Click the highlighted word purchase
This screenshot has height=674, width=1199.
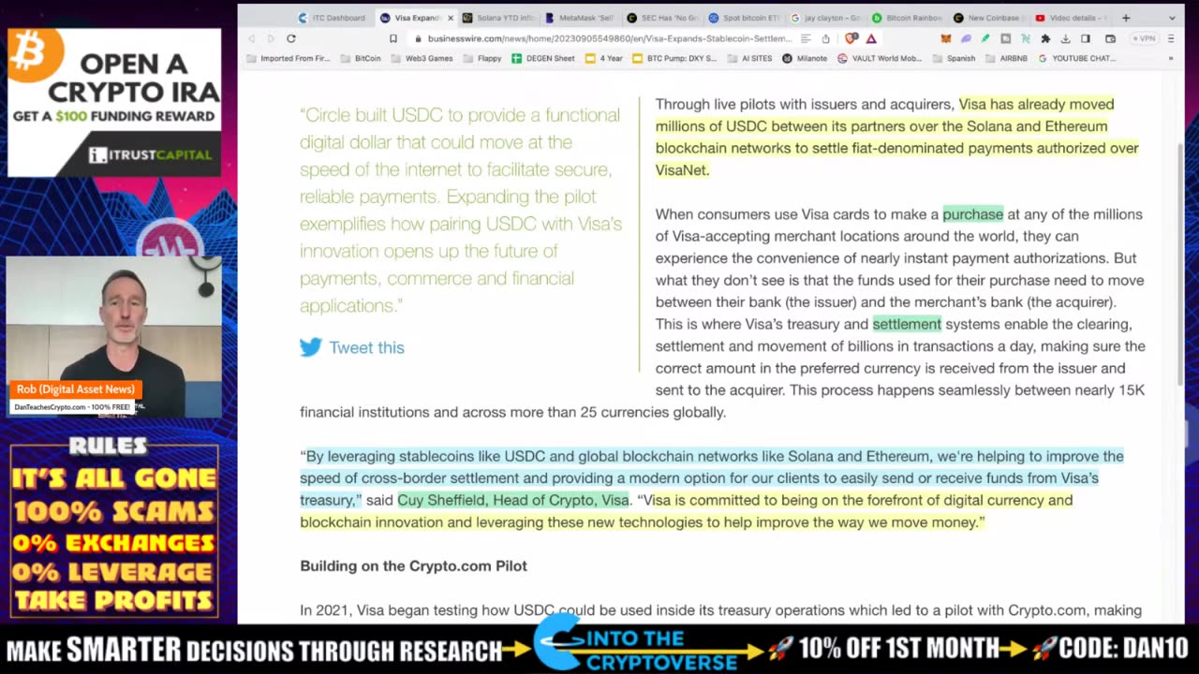click(972, 214)
